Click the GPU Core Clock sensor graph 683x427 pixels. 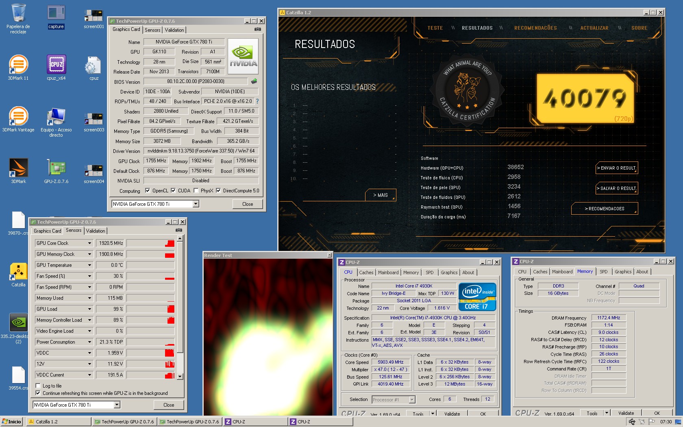coord(150,243)
